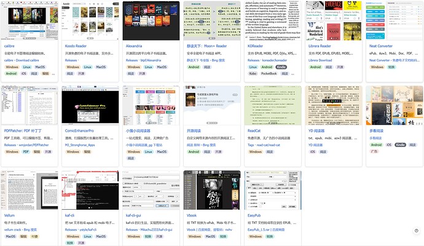Click the Librera Download link
The height and width of the screenshot is (246, 424).
320,60
